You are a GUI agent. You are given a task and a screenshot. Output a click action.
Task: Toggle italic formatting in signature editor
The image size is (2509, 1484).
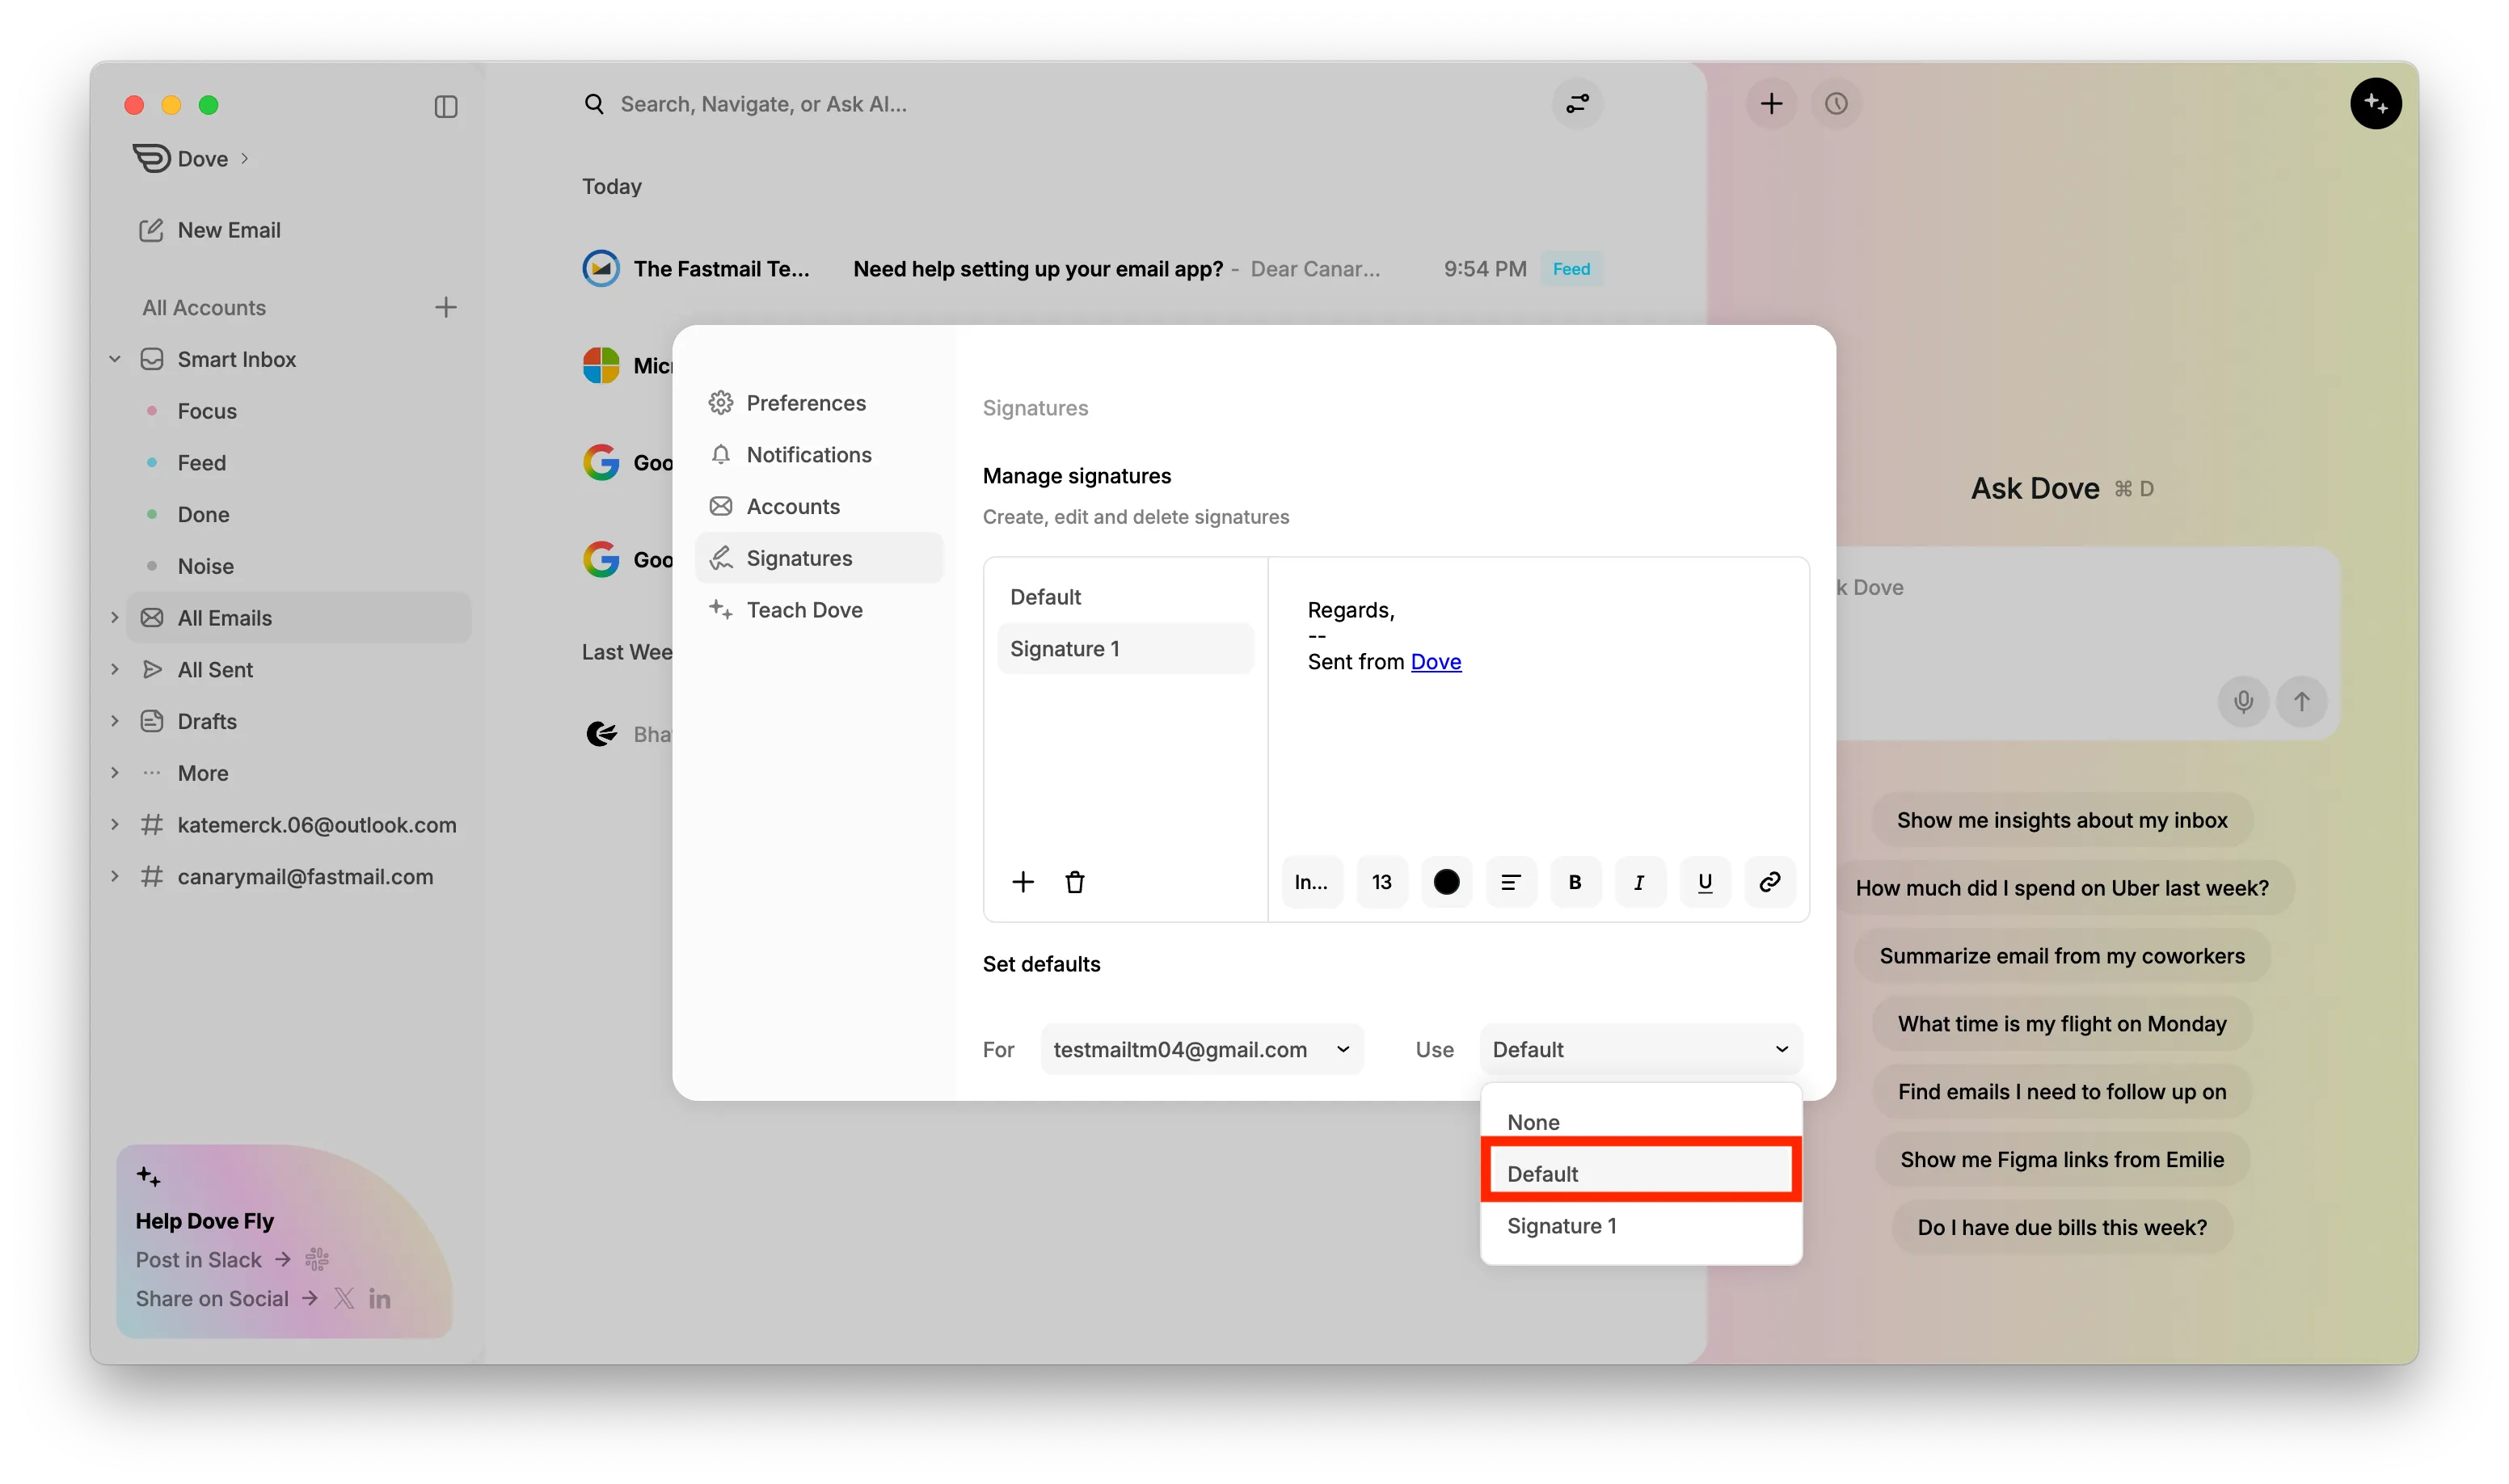(1639, 882)
